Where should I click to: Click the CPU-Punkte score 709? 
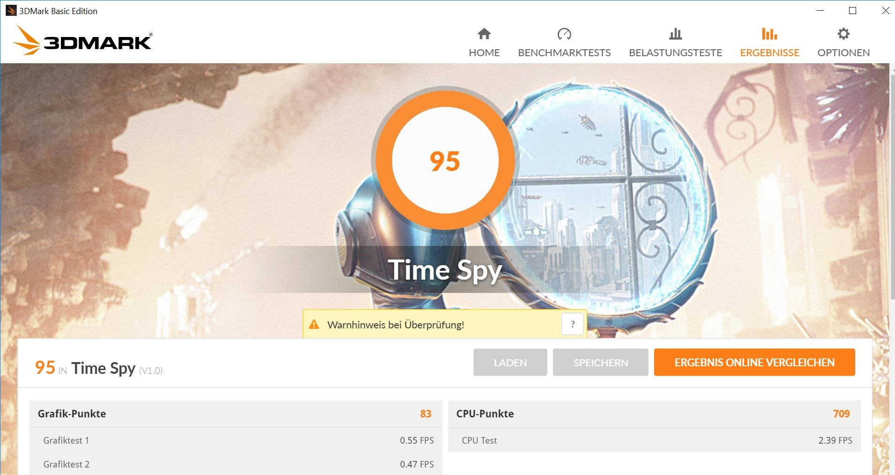click(841, 414)
